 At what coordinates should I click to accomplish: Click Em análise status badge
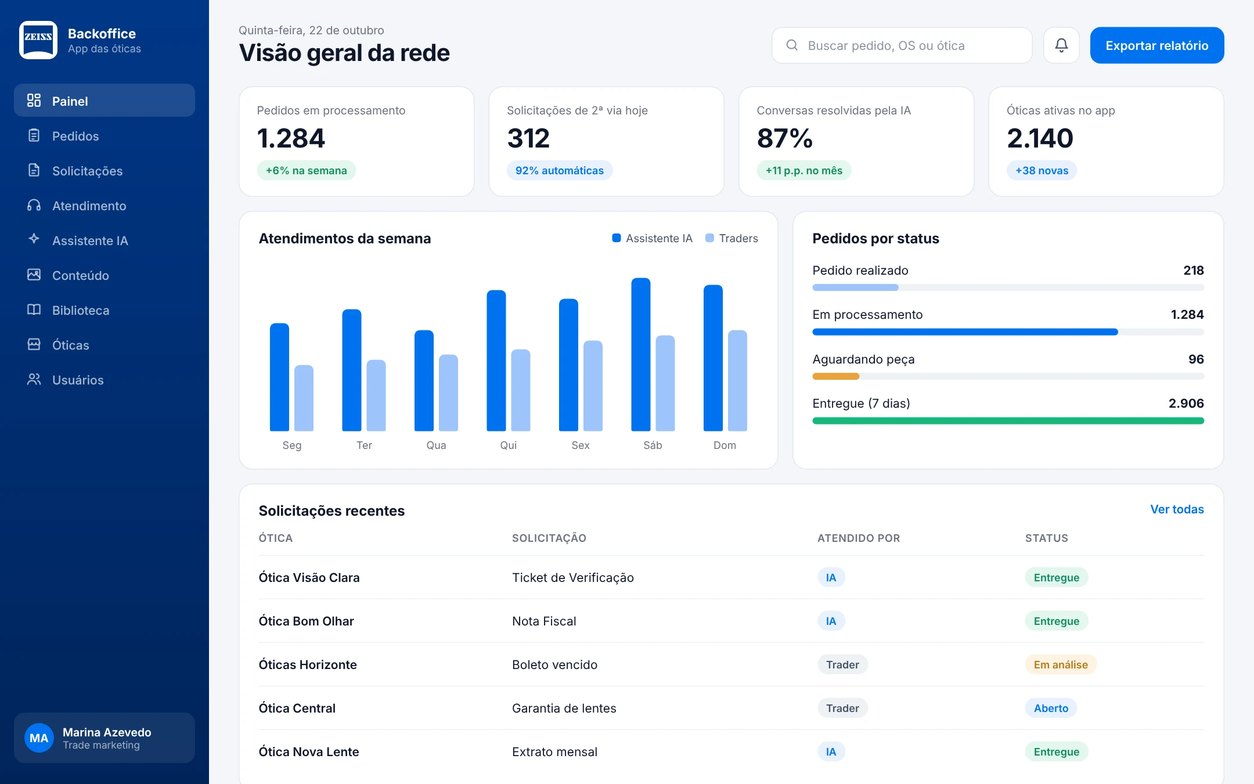click(x=1061, y=664)
